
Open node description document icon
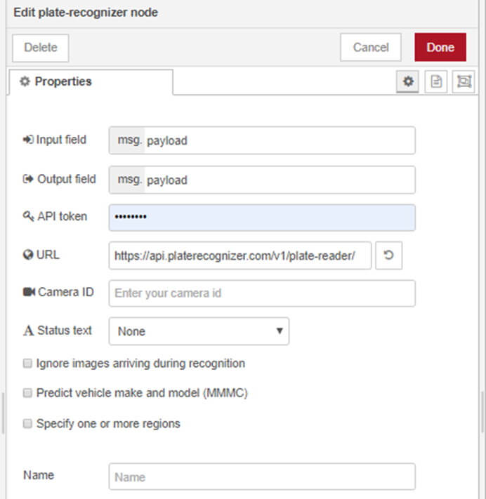tap(436, 81)
